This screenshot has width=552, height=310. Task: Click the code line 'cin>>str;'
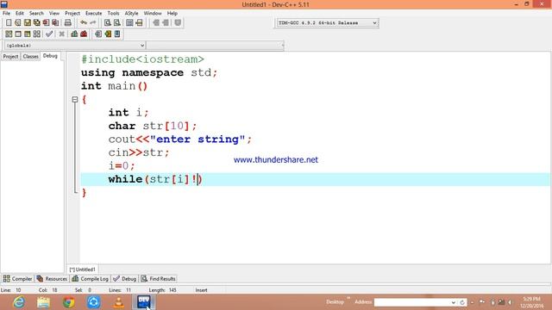click(139, 152)
